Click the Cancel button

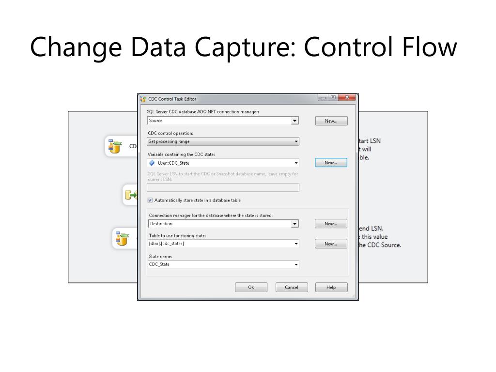click(291, 287)
